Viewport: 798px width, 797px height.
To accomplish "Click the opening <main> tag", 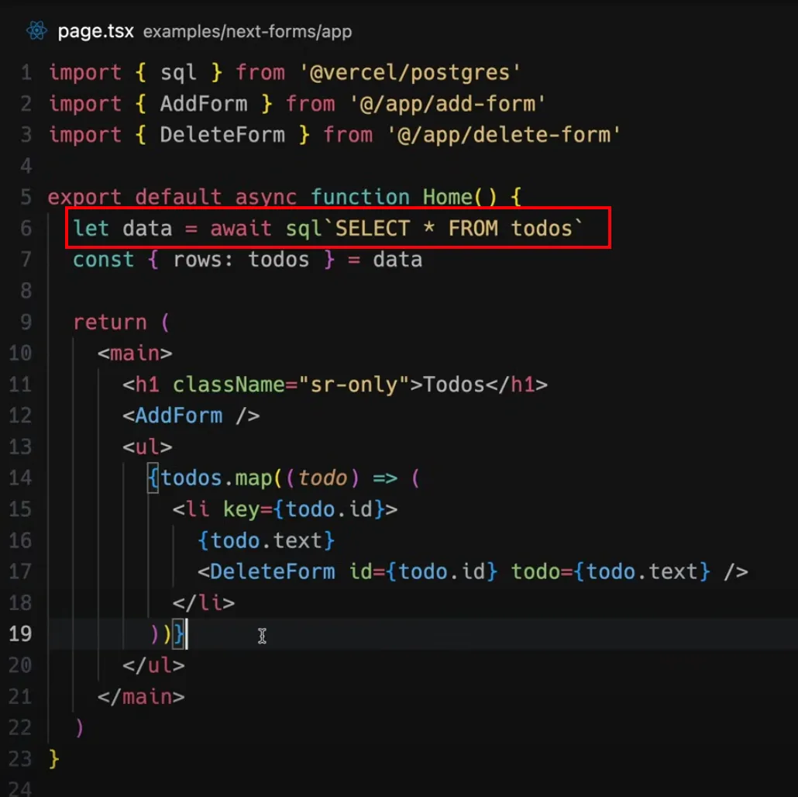I will tap(135, 354).
